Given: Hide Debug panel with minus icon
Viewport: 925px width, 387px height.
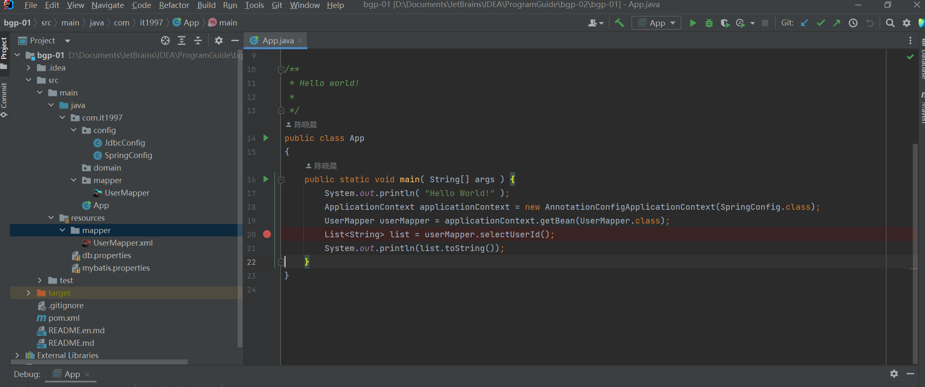Looking at the screenshot, I should [x=911, y=374].
